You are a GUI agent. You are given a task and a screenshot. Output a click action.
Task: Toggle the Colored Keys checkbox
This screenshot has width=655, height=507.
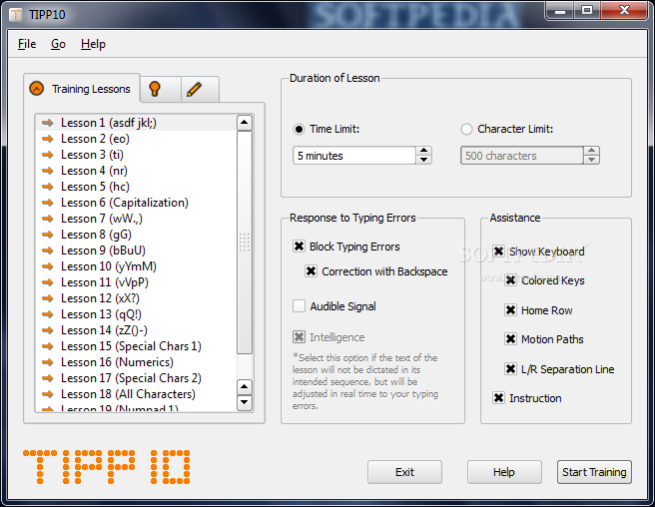pos(510,280)
